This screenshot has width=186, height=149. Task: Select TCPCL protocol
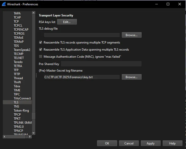pyautogui.click(x=18, y=26)
